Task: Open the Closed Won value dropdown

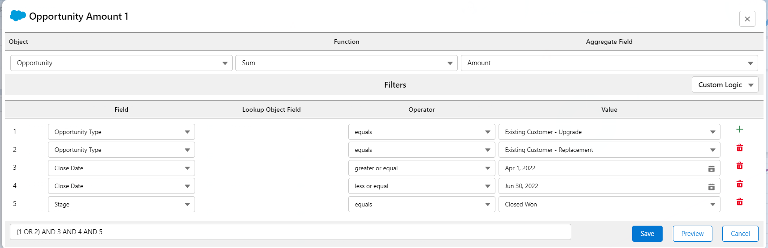Action: tap(609, 204)
